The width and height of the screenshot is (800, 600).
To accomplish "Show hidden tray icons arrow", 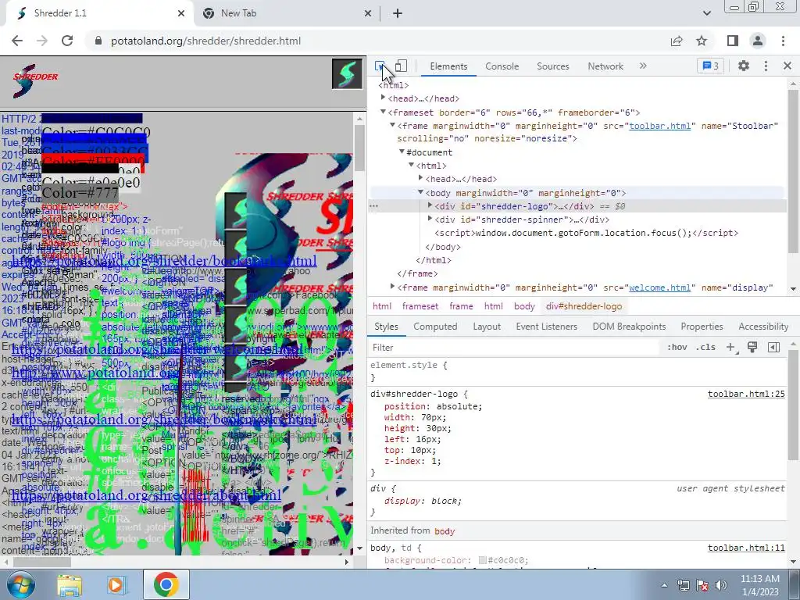I will (664, 585).
